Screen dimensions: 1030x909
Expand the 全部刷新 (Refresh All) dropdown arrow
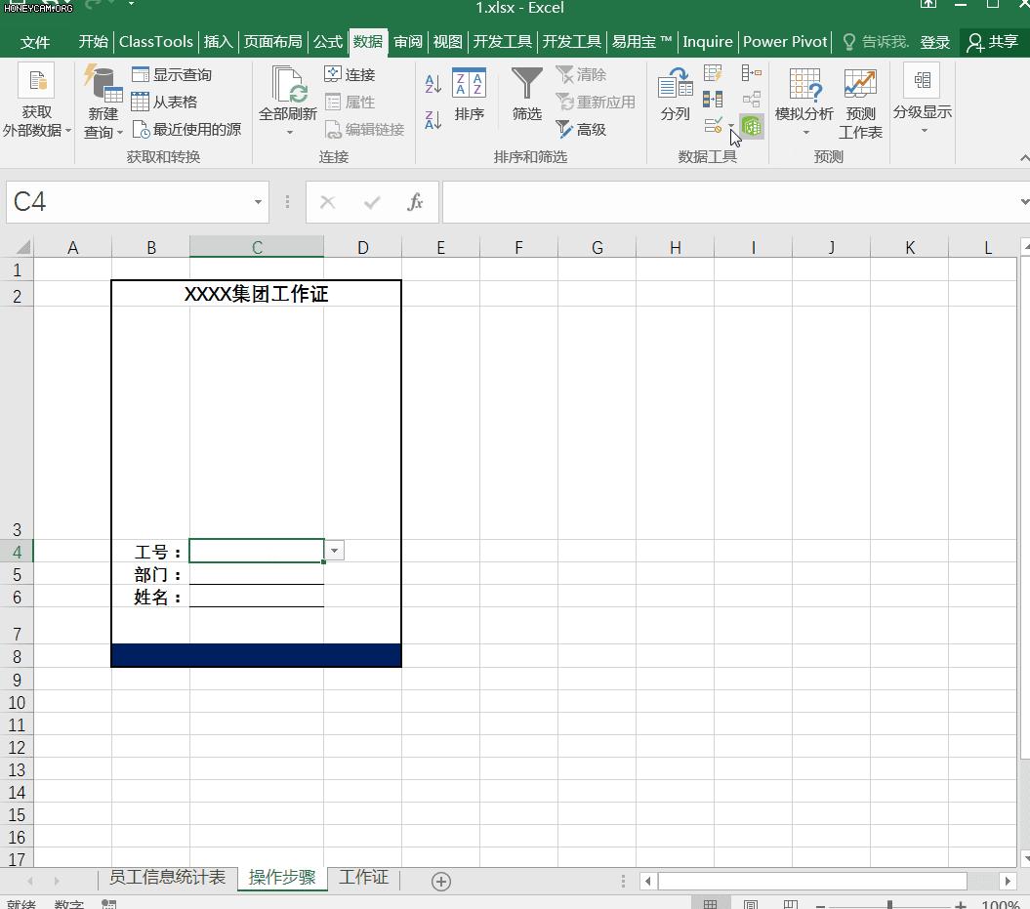pos(289,132)
